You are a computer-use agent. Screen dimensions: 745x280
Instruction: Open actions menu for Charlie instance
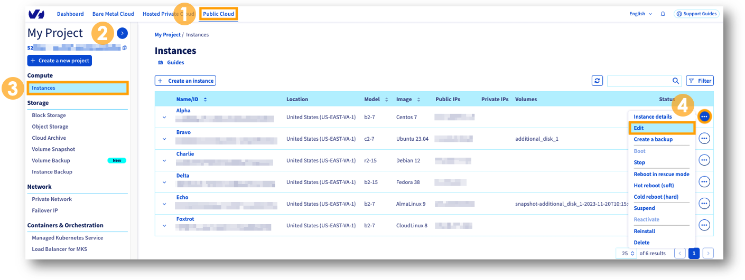pyautogui.click(x=704, y=160)
